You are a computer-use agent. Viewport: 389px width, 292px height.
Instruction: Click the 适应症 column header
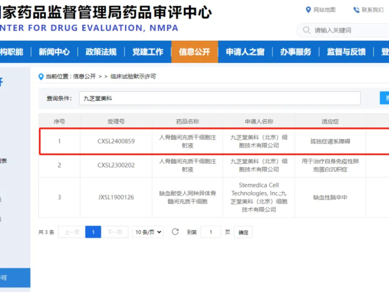330,122
